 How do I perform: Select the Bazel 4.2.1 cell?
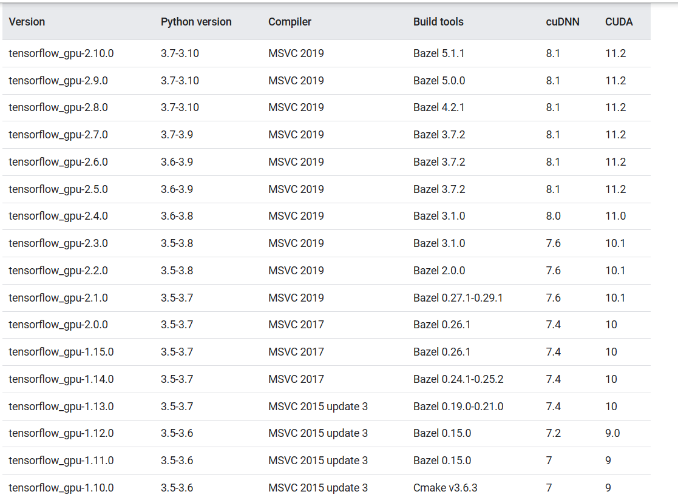click(x=439, y=107)
